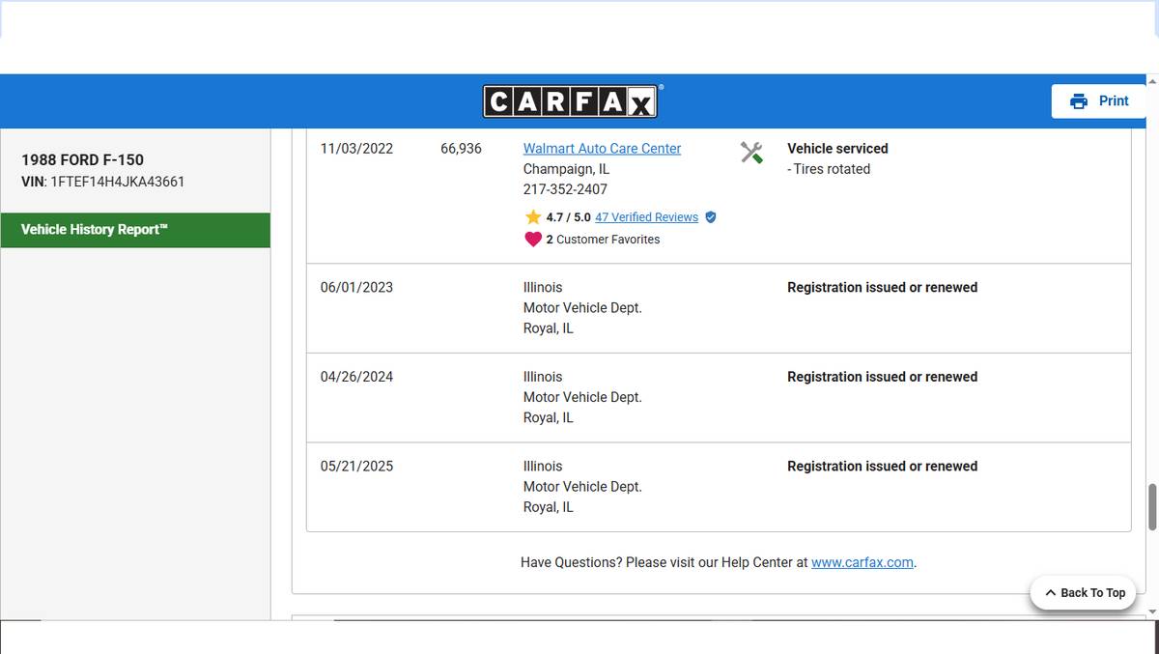Open the Vehicle History Report tab
Viewport: 1159px width, 654px height.
point(135,230)
